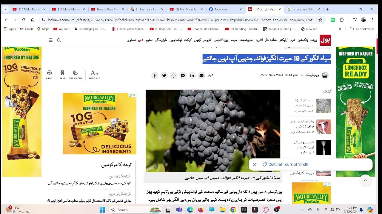Screen dimensions: 382x214
Task: Open the کرکٹ section in site navigation
Action: 188,40
